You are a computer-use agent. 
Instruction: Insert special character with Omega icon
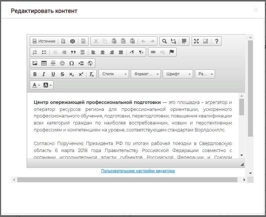click(x=71, y=63)
